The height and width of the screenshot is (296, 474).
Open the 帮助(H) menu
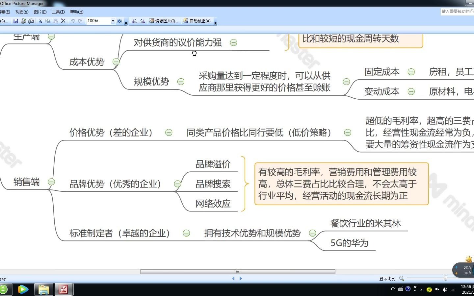tap(77, 12)
